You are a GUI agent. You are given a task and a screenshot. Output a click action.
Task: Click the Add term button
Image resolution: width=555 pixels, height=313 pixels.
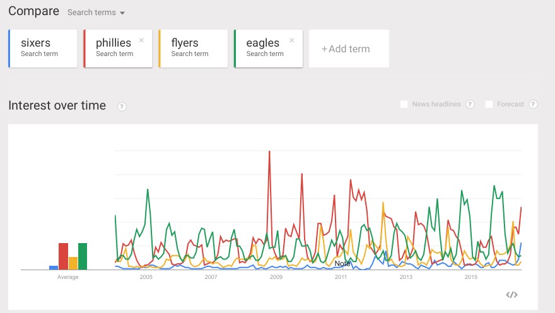click(348, 48)
